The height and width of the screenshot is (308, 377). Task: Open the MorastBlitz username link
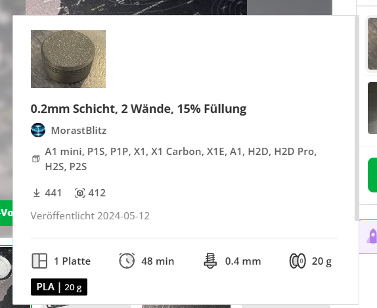pyautogui.click(x=79, y=130)
